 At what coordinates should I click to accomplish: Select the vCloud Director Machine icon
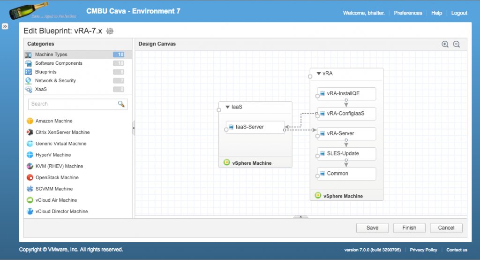pyautogui.click(x=30, y=212)
